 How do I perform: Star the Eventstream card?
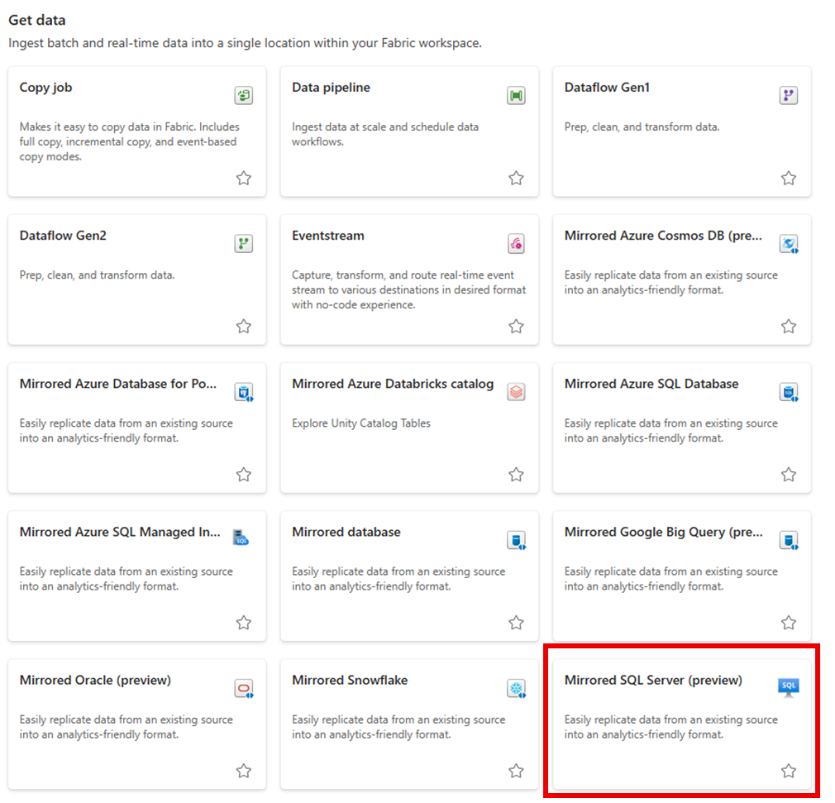point(516,326)
